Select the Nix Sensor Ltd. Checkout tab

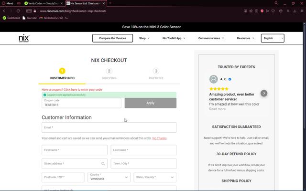tap(85, 3)
